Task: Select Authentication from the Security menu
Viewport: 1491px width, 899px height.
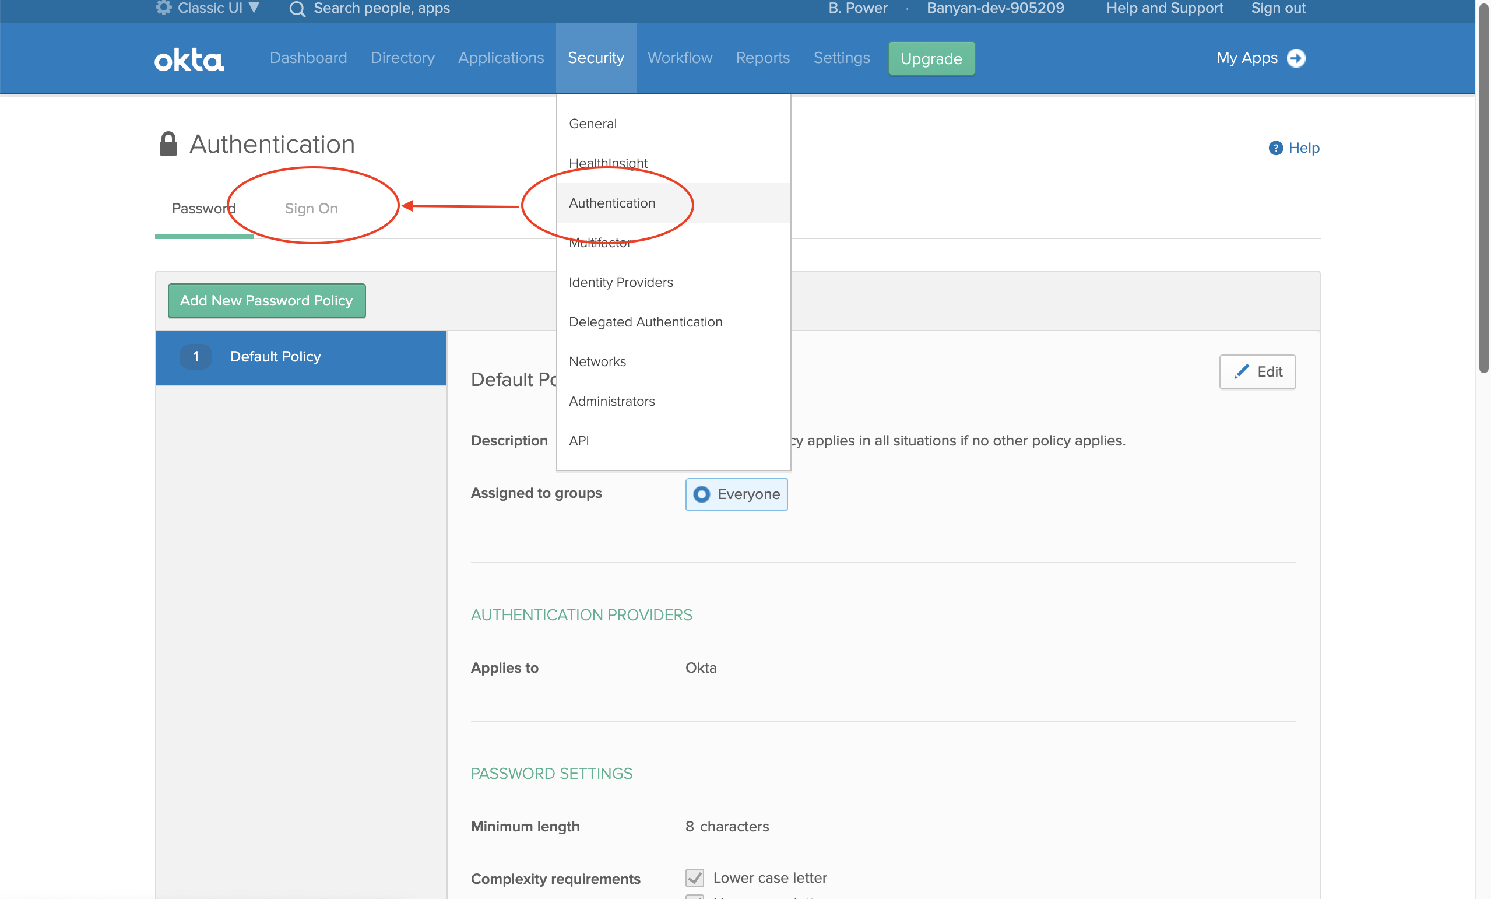Action: click(x=612, y=203)
